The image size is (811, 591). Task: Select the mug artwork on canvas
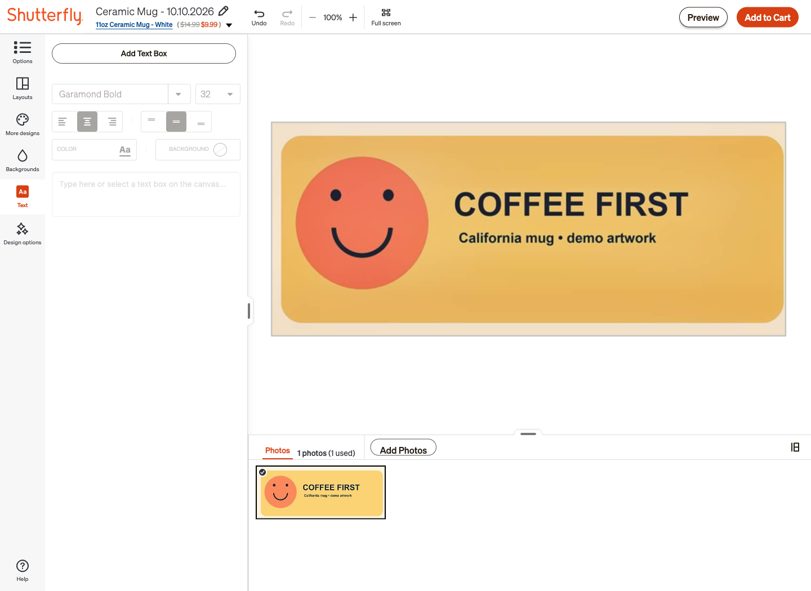pyautogui.click(x=528, y=229)
